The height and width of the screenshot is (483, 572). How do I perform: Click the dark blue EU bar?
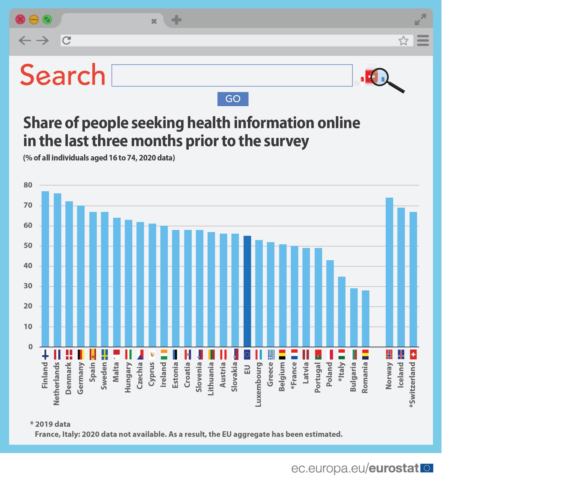[247, 291]
